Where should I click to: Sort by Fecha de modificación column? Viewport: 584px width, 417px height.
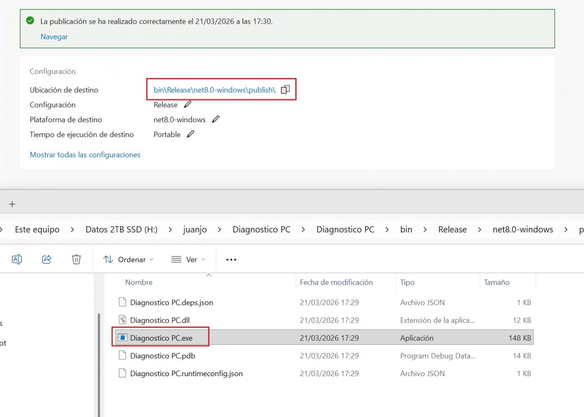tap(336, 282)
